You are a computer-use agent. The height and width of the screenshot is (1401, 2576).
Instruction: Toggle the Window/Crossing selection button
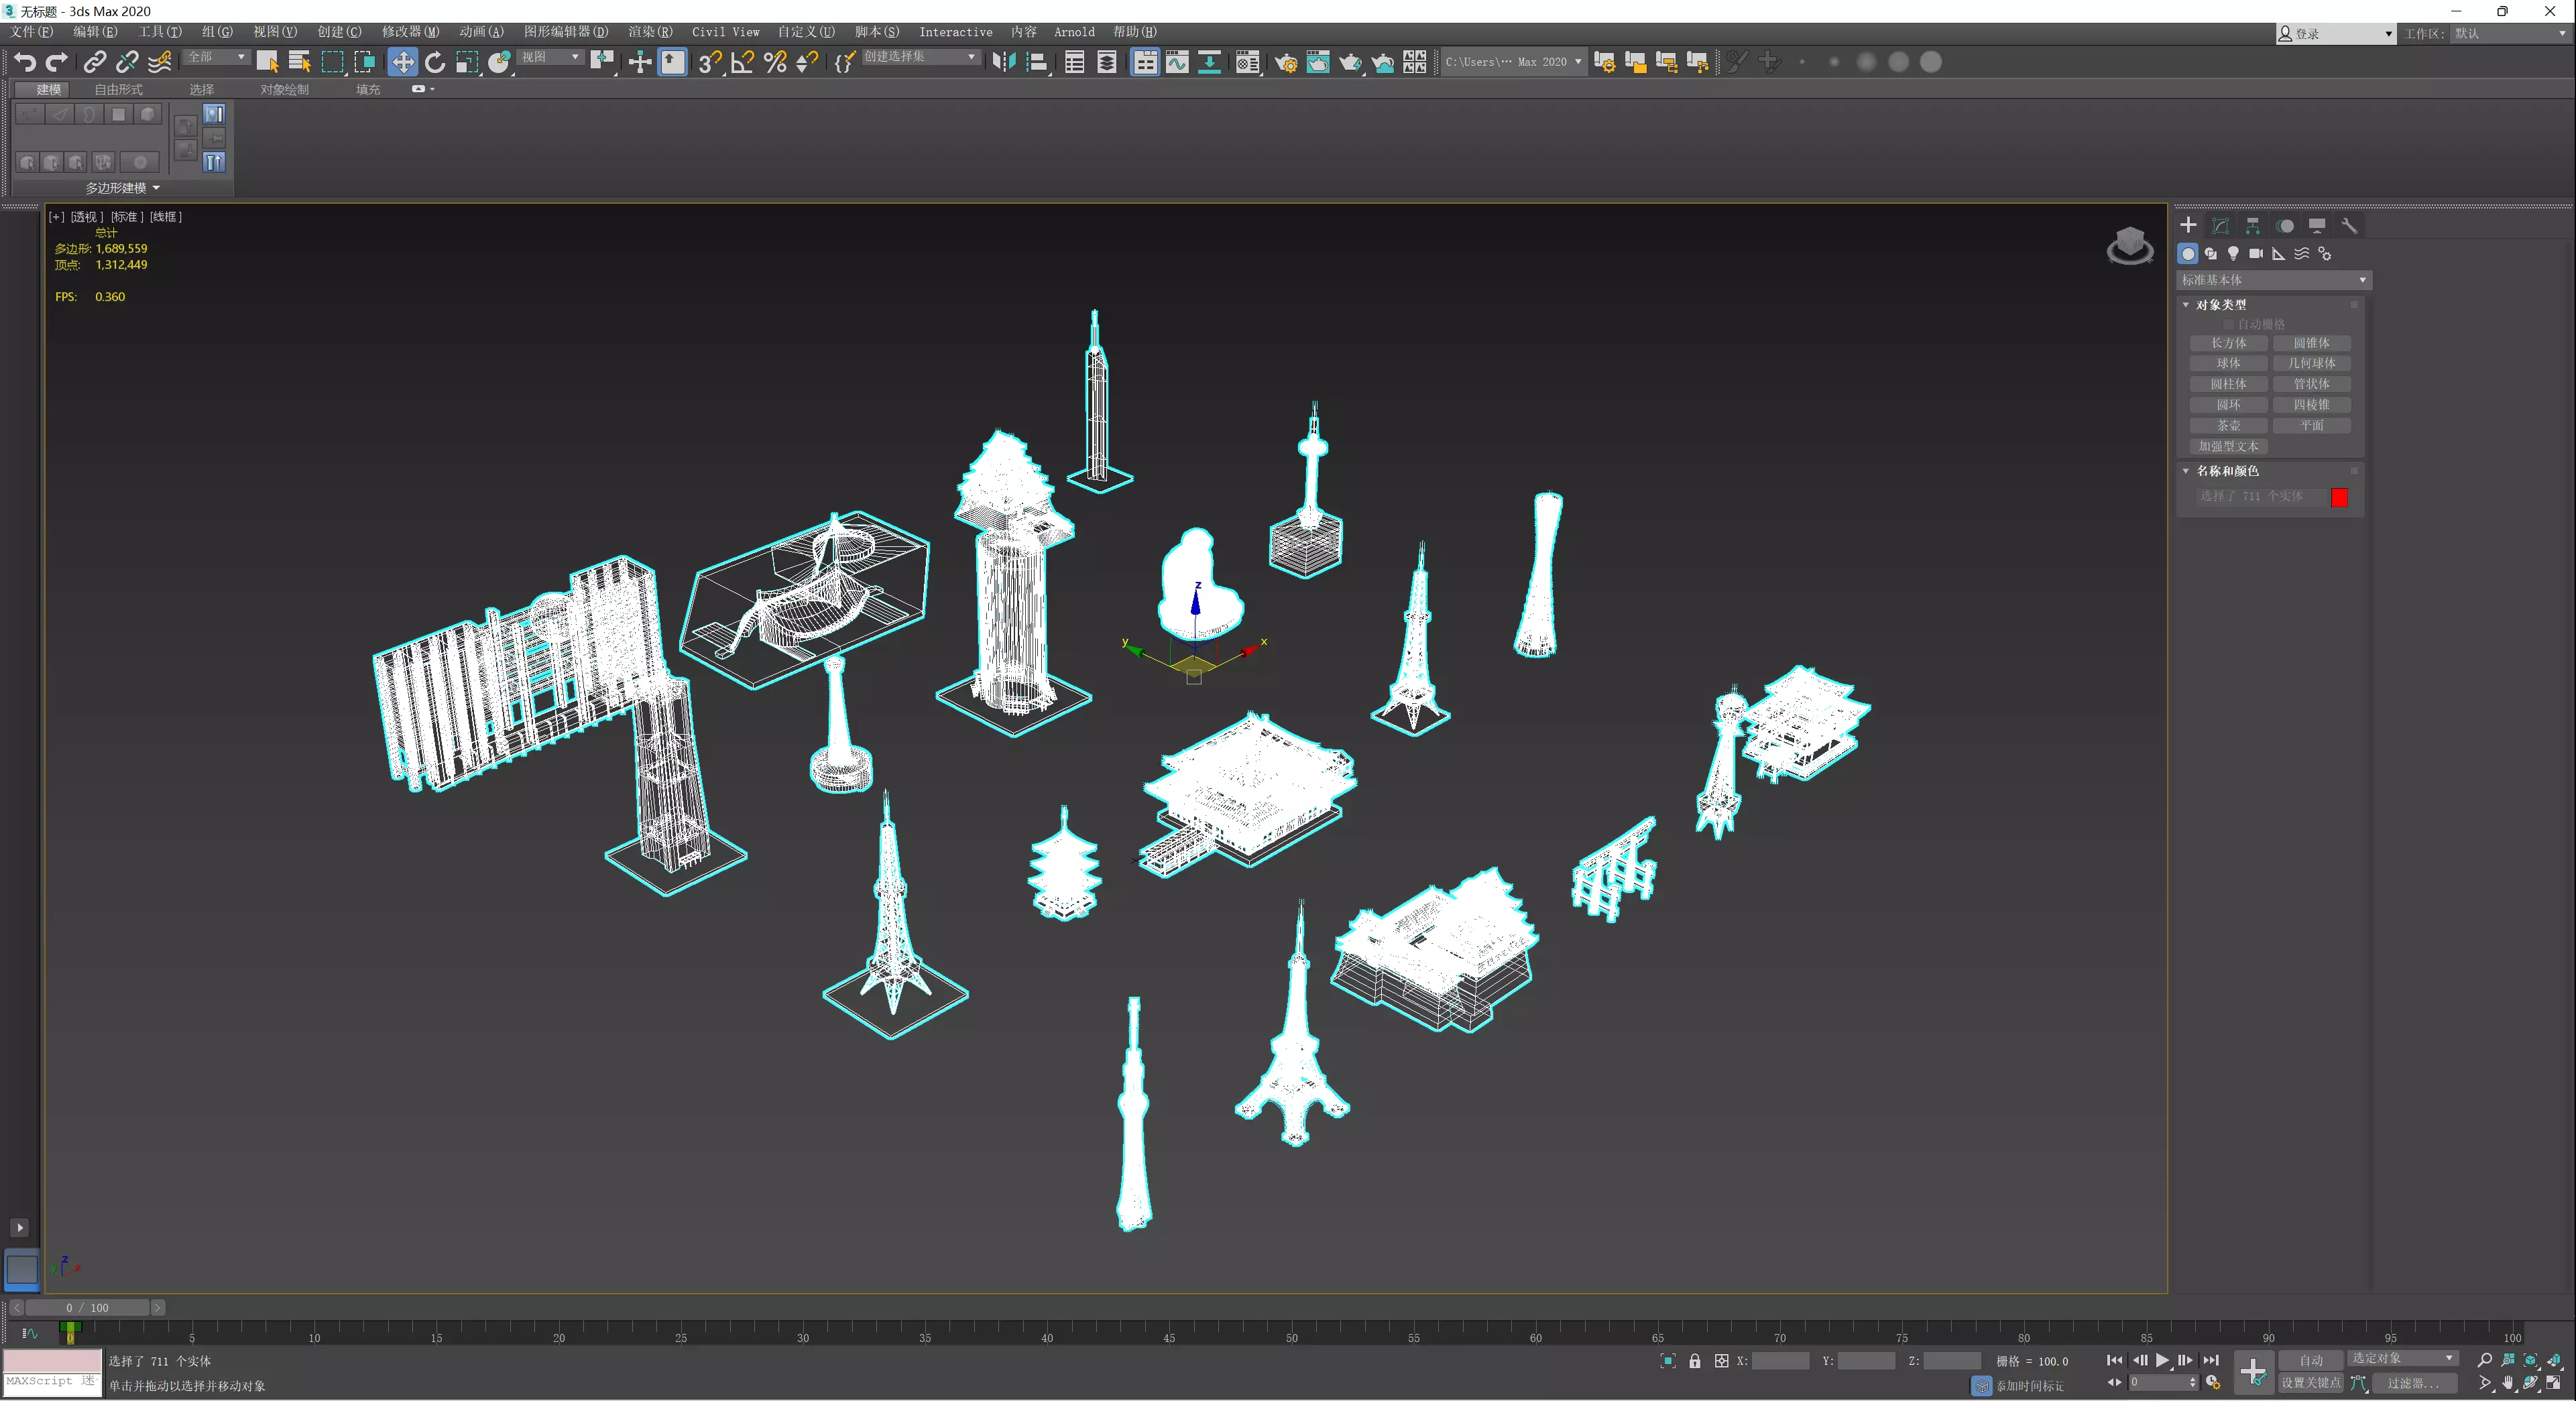(x=365, y=62)
